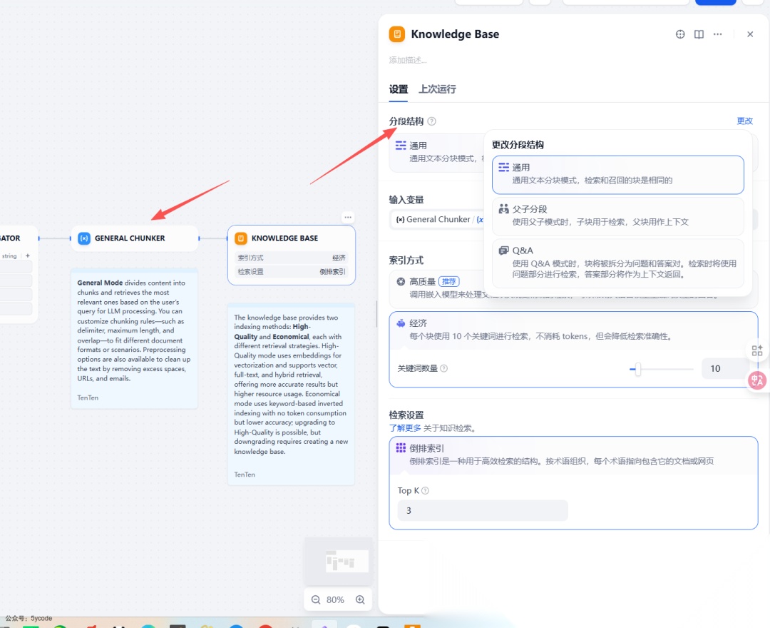Image resolution: width=770 pixels, height=628 pixels.
Task: Open the 更改分段结构 dropdown via 更改
Action: pyautogui.click(x=744, y=121)
